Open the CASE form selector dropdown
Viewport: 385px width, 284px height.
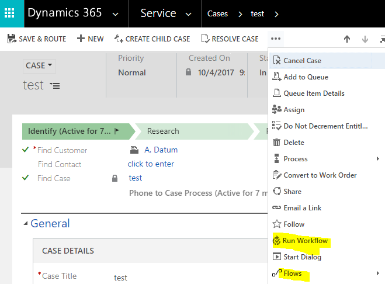coord(39,65)
